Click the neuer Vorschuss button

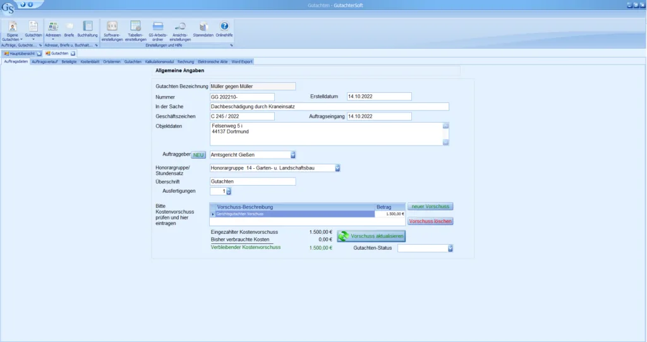[430, 207]
